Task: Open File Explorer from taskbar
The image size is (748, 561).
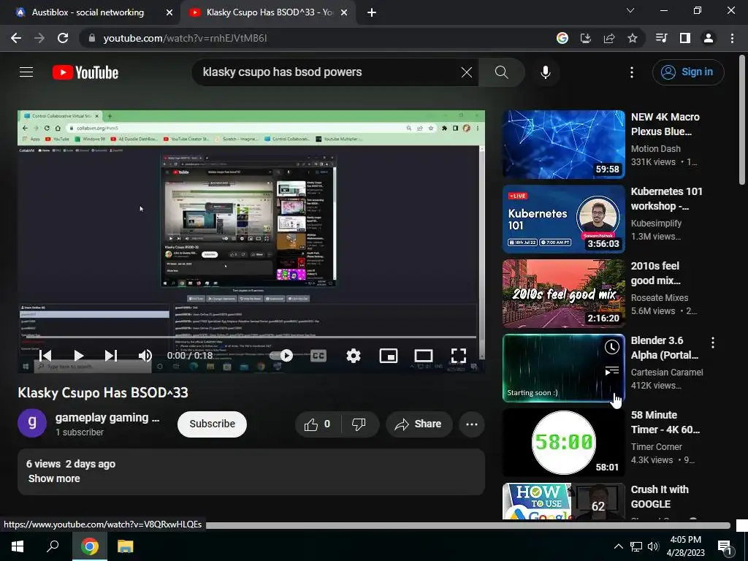Action: [x=126, y=546]
